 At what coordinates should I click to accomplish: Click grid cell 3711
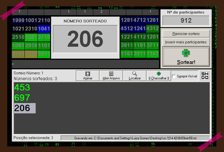click(x=152, y=45)
